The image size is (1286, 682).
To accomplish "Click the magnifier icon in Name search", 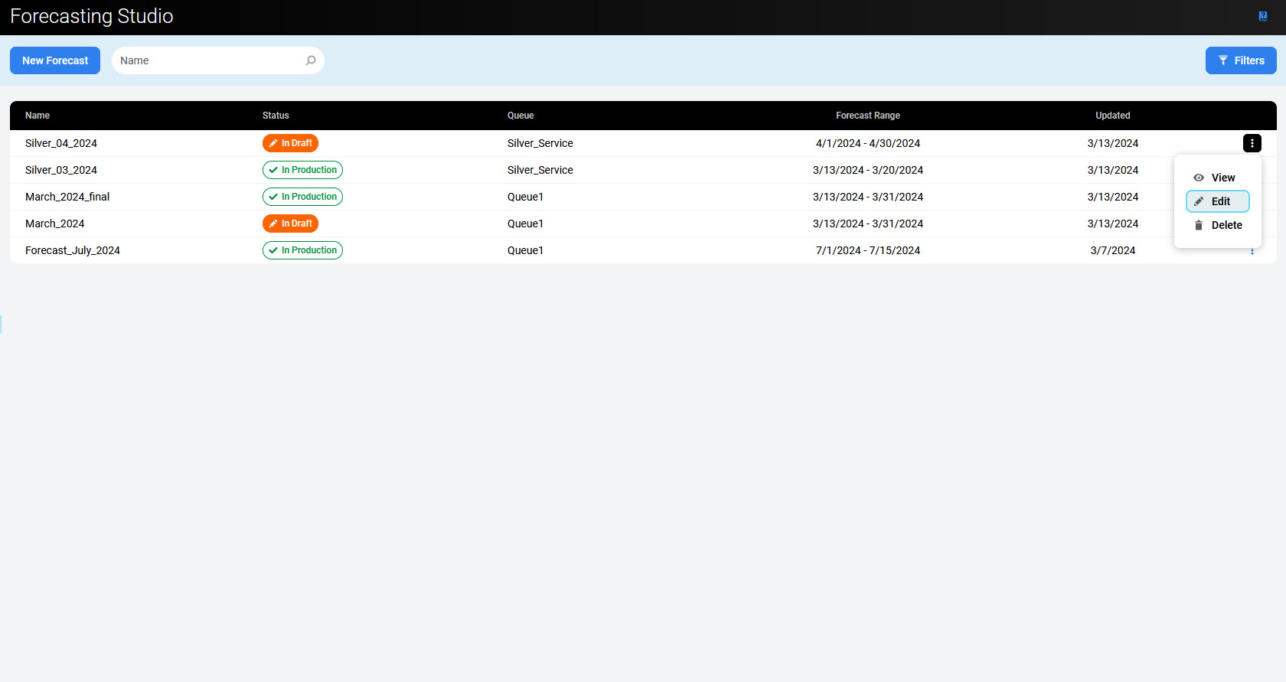I will [x=310, y=60].
